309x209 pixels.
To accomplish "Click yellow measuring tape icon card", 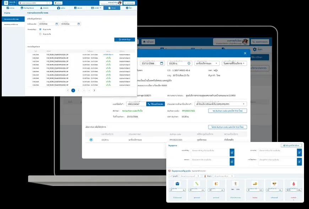I will 255,183.
